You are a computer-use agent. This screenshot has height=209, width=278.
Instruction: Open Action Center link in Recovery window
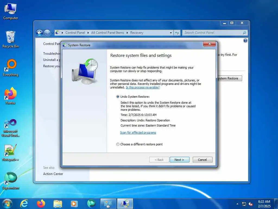53,174
